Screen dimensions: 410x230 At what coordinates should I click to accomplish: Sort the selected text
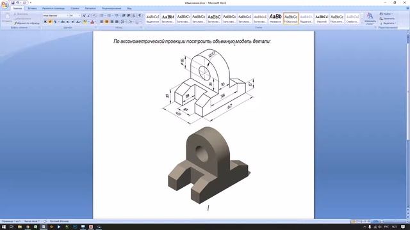tap(134, 15)
